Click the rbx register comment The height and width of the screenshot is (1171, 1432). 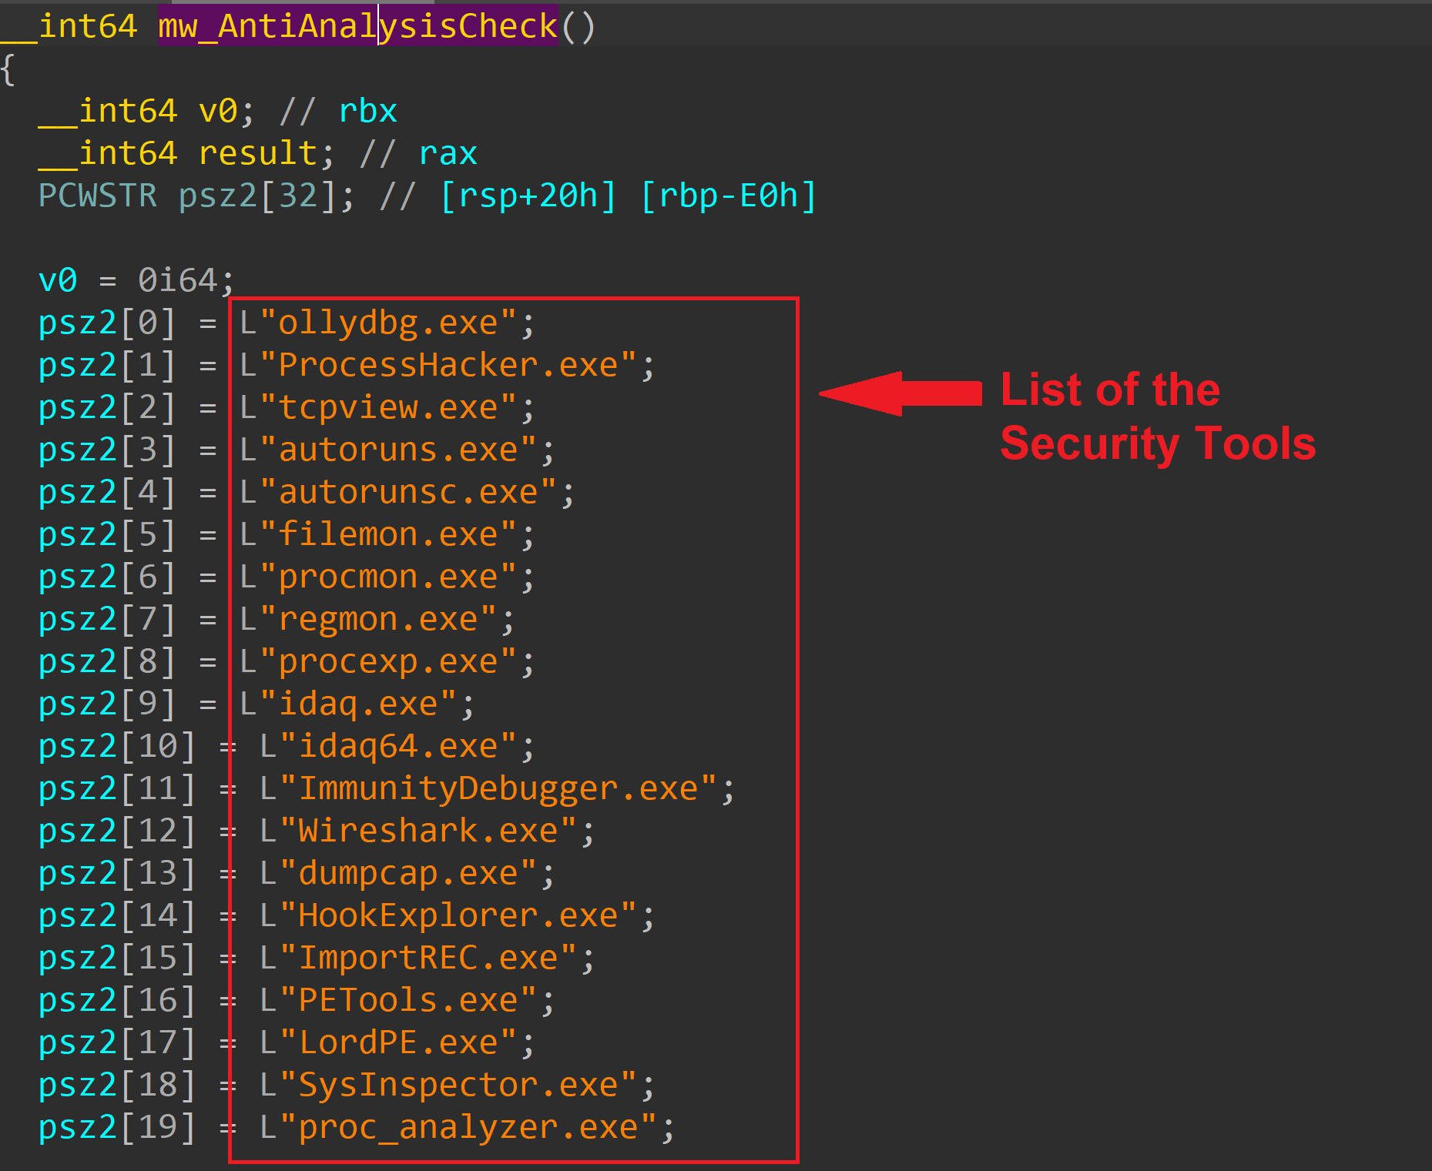pos(367,112)
